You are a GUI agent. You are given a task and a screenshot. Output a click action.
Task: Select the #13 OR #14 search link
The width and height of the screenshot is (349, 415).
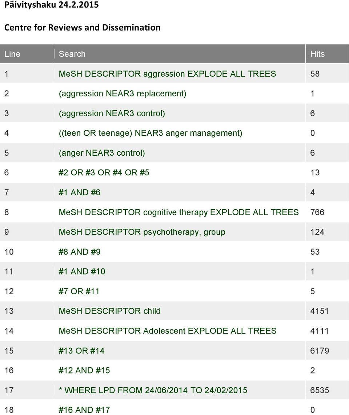click(x=81, y=351)
